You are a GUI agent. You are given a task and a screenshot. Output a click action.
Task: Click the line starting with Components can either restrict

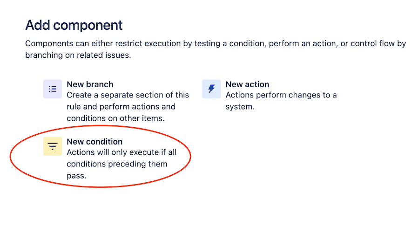pos(216,44)
